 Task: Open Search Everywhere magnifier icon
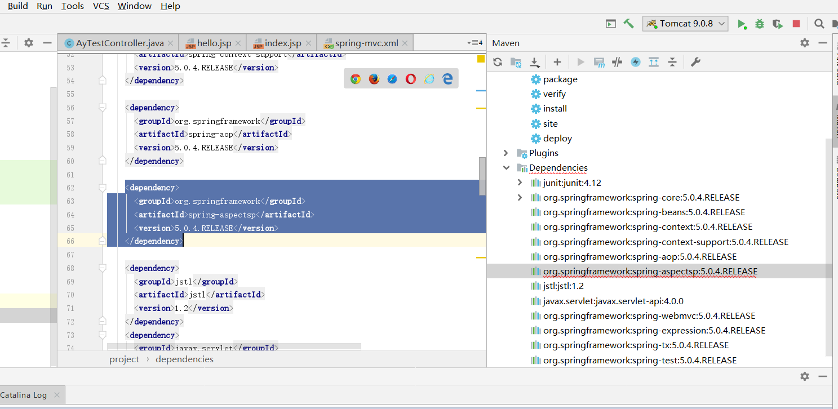click(819, 24)
